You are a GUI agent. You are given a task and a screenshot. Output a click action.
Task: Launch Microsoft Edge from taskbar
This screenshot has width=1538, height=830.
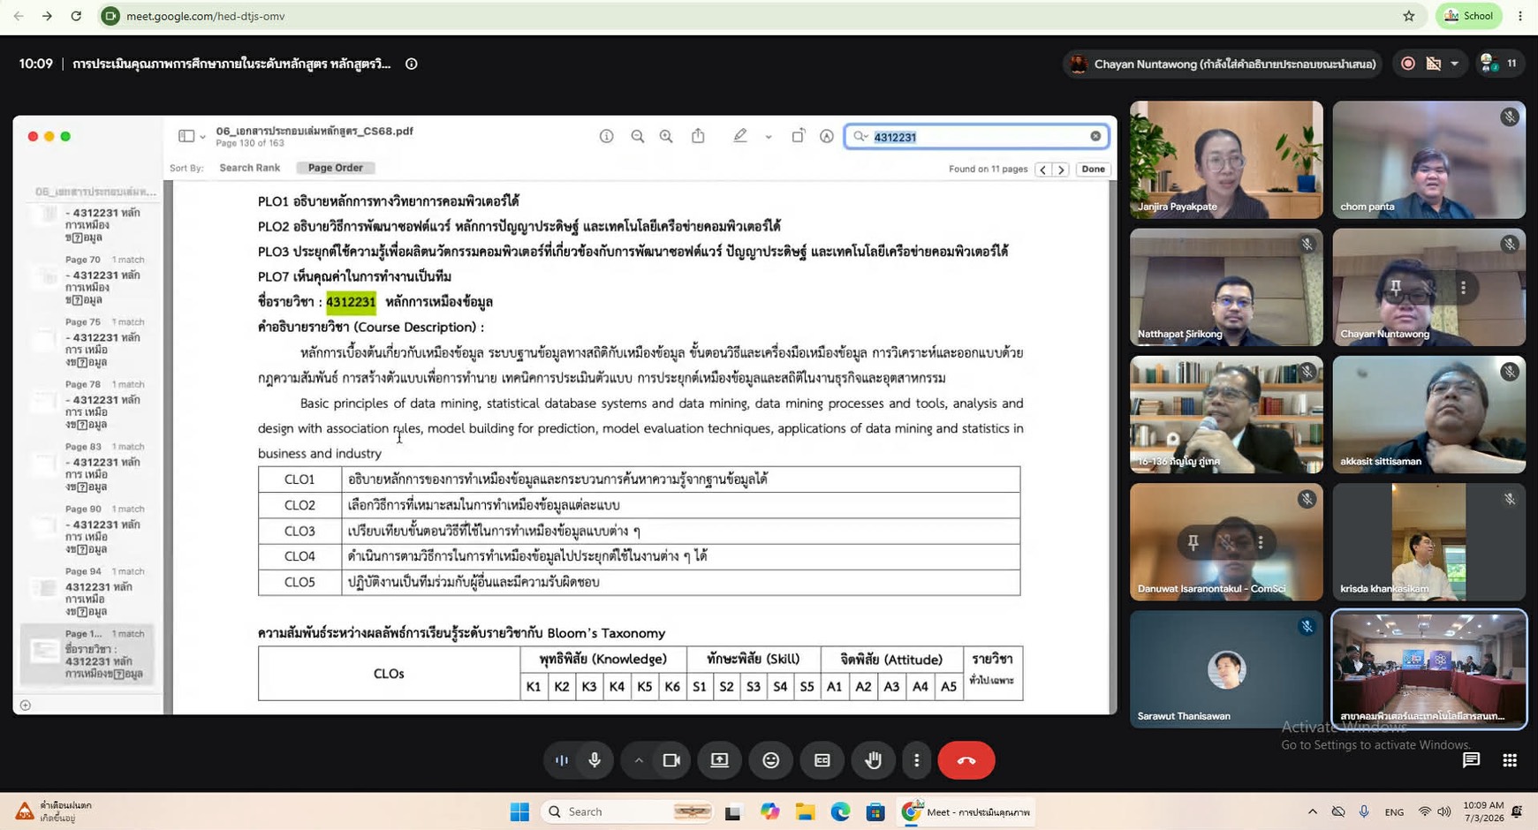pyautogui.click(x=840, y=811)
